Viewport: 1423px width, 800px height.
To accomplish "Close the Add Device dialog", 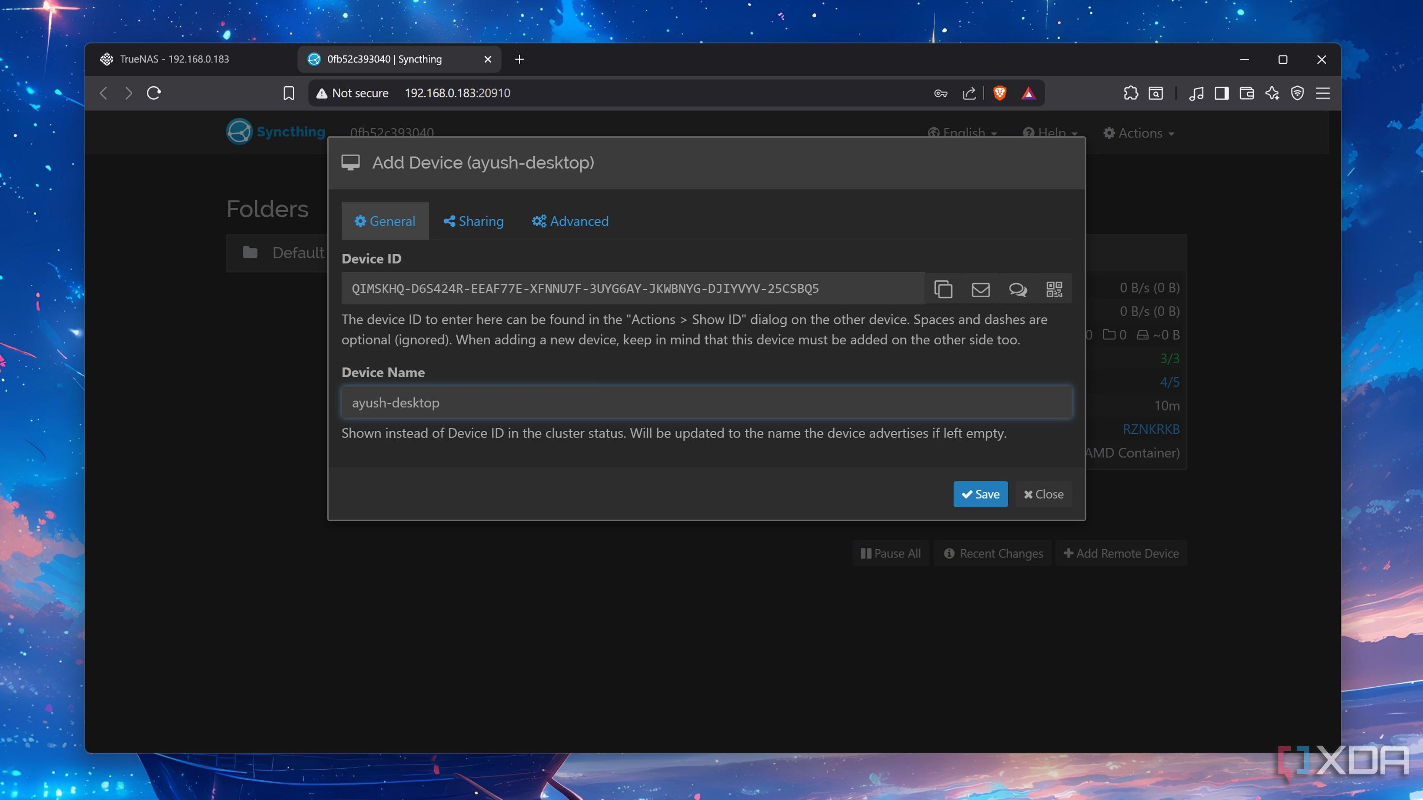I will point(1044,494).
